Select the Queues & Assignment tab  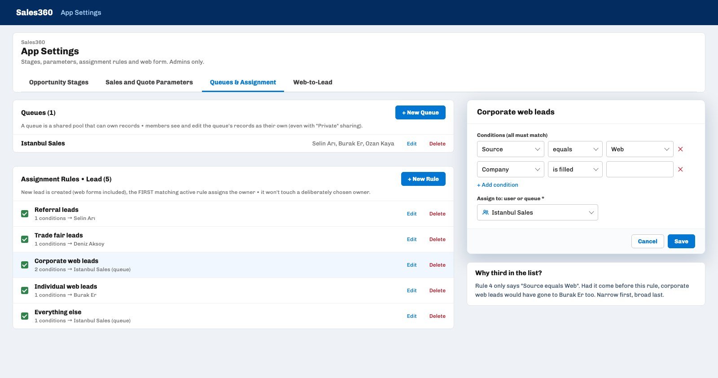(243, 82)
